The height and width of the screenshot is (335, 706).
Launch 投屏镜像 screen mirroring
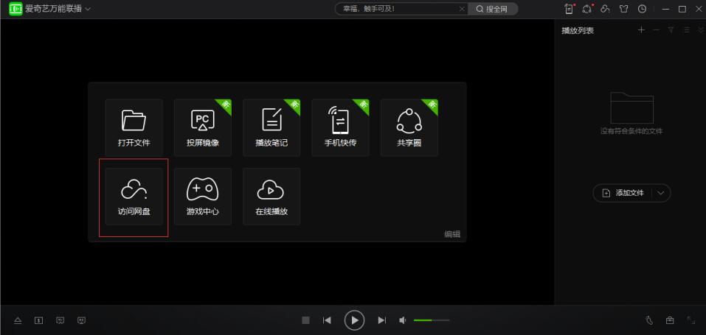coord(203,127)
